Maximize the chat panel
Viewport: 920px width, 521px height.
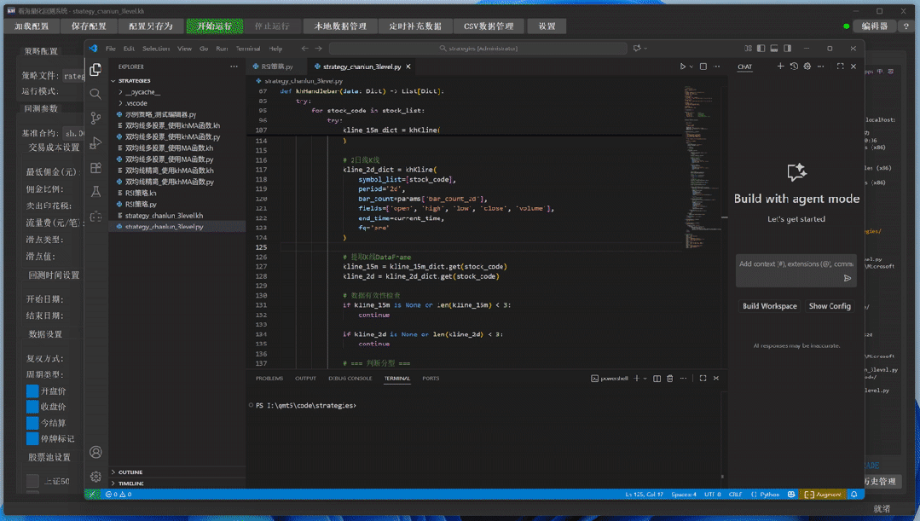pos(840,67)
